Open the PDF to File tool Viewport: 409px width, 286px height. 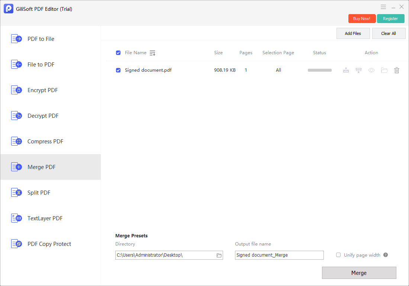[51, 39]
